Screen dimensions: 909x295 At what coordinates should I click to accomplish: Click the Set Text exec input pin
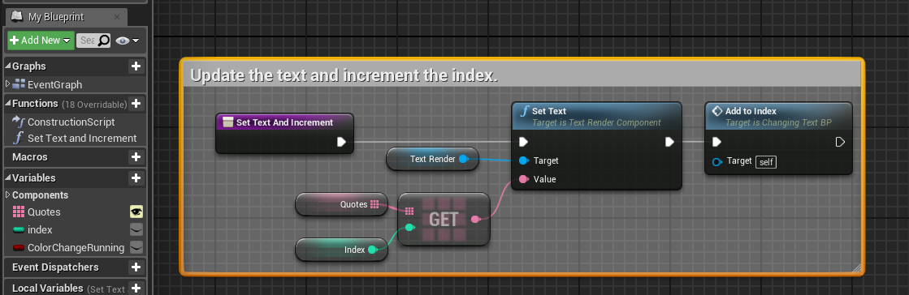click(523, 142)
